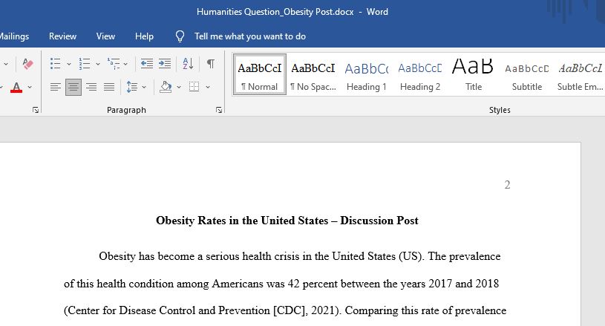Apply red Font Color with the A icon
This screenshot has width=605, height=326.
pyautogui.click(x=16, y=87)
